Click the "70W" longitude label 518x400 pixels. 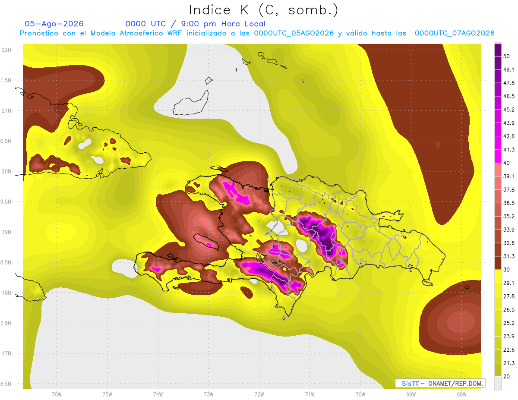(360, 394)
